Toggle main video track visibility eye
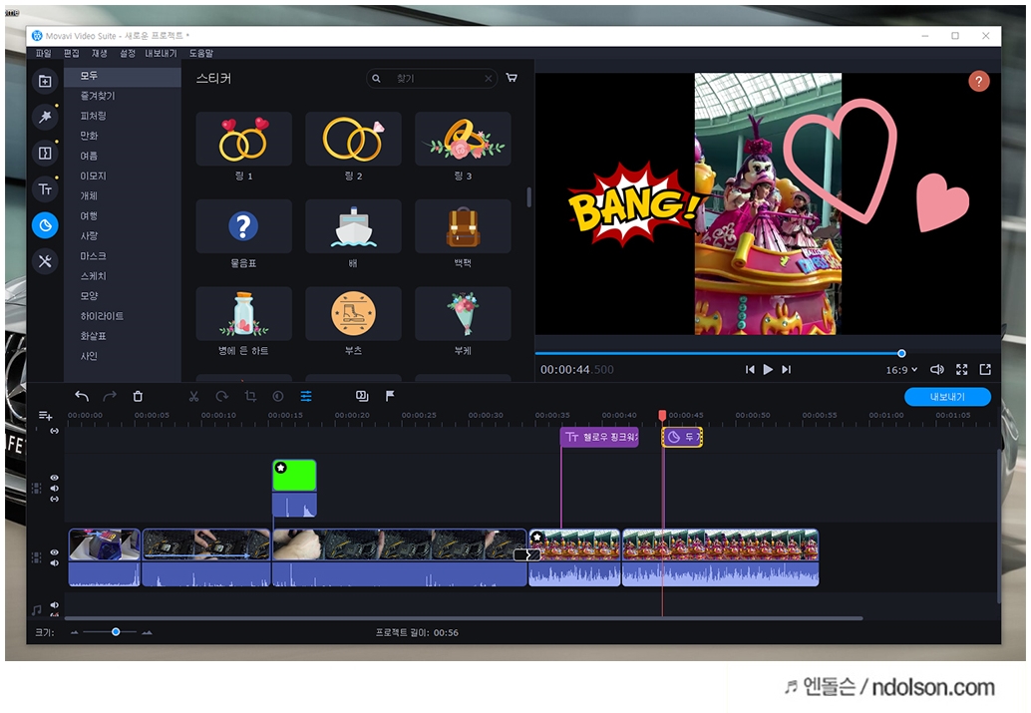 (55, 552)
